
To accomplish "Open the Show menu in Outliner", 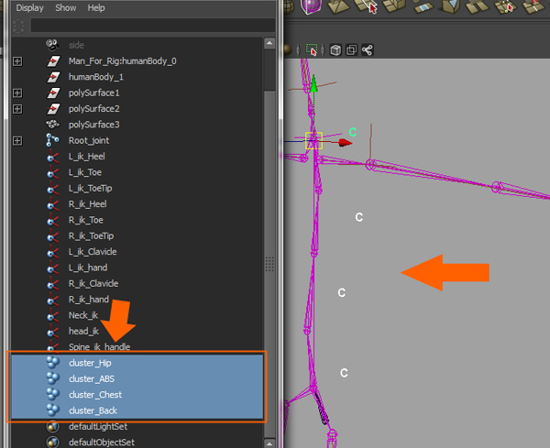I will (x=66, y=7).
